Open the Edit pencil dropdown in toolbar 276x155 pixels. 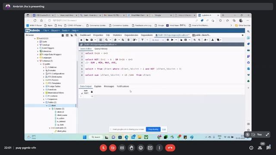[135, 40]
